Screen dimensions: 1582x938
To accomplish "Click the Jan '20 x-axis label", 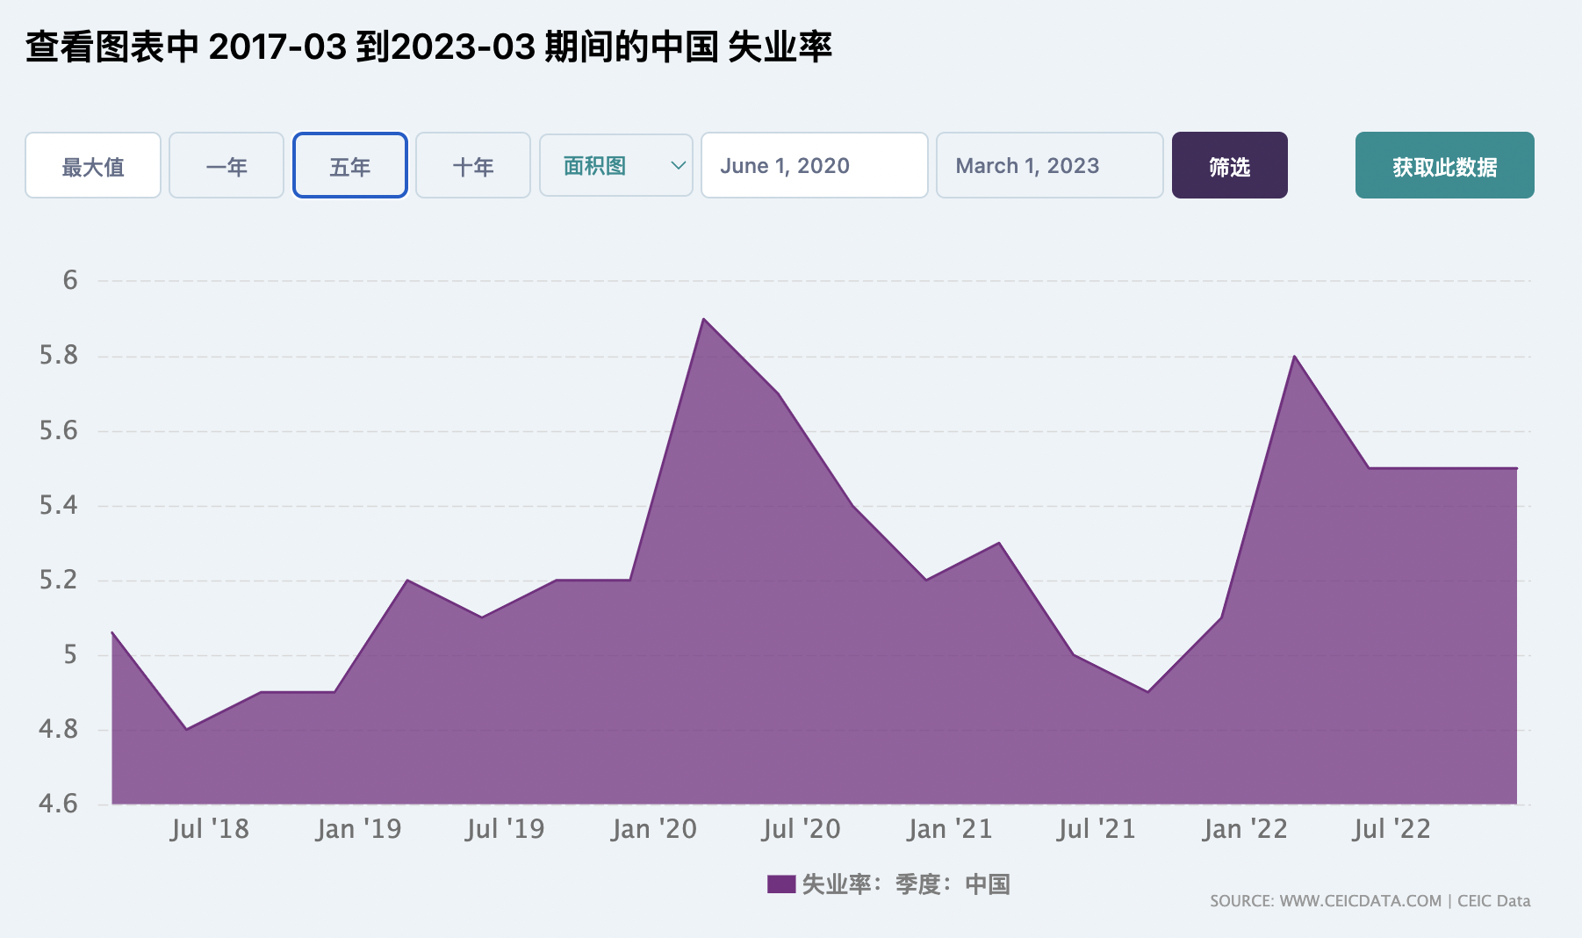I will [x=654, y=829].
